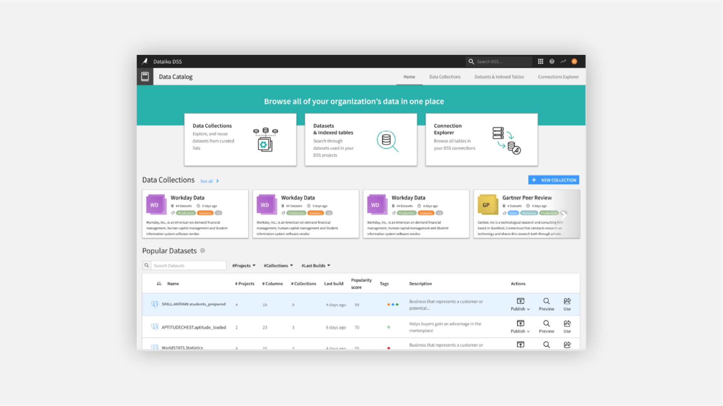Open the #Projects dropdown filter
723x406 pixels.
coord(243,265)
